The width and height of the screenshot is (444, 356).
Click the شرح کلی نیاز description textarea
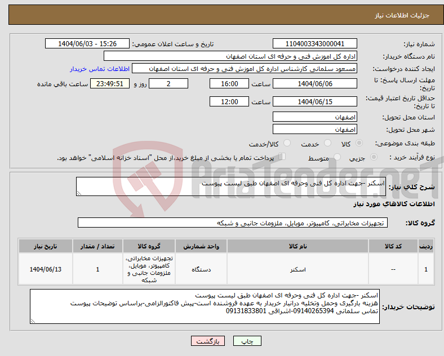231,186
